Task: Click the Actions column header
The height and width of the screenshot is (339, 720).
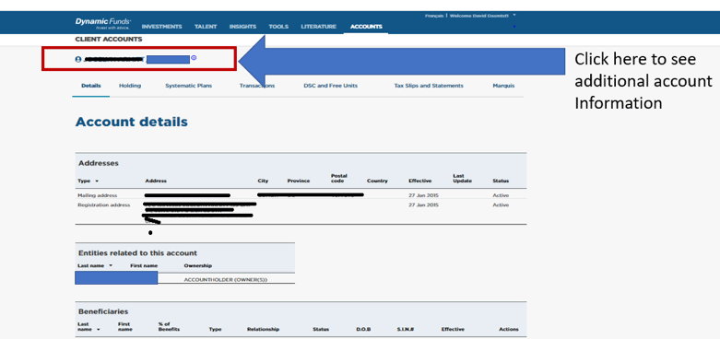Action: click(509, 330)
